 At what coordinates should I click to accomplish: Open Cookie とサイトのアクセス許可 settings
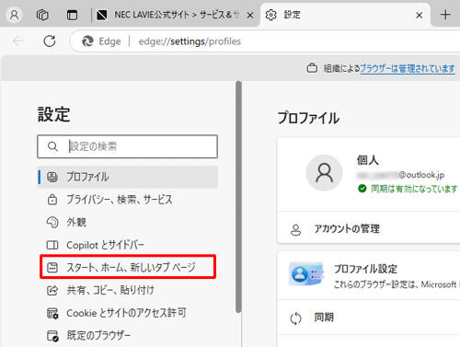127,313
